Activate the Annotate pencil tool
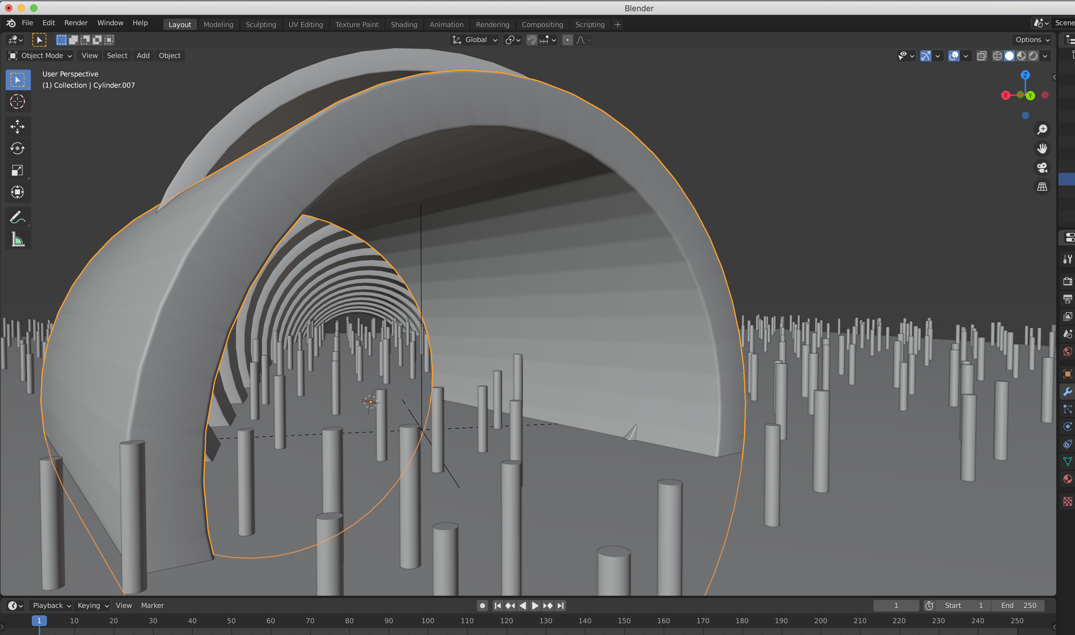 click(17, 218)
